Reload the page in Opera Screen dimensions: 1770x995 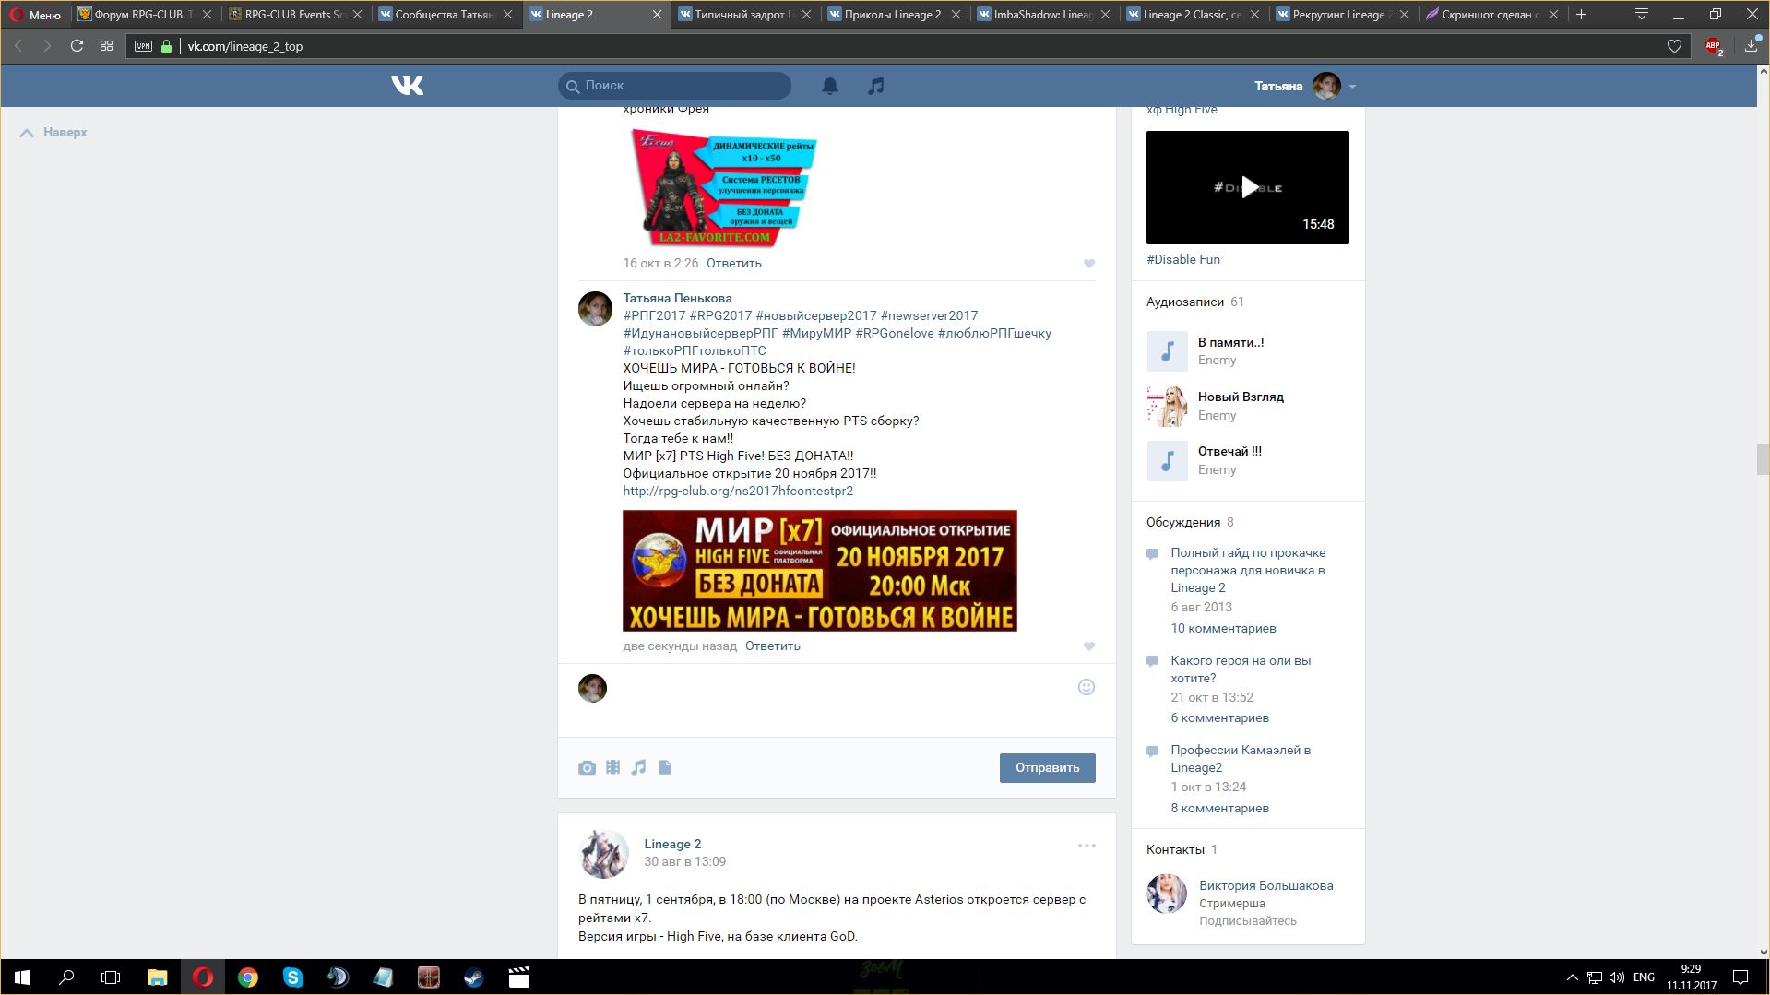(x=77, y=46)
